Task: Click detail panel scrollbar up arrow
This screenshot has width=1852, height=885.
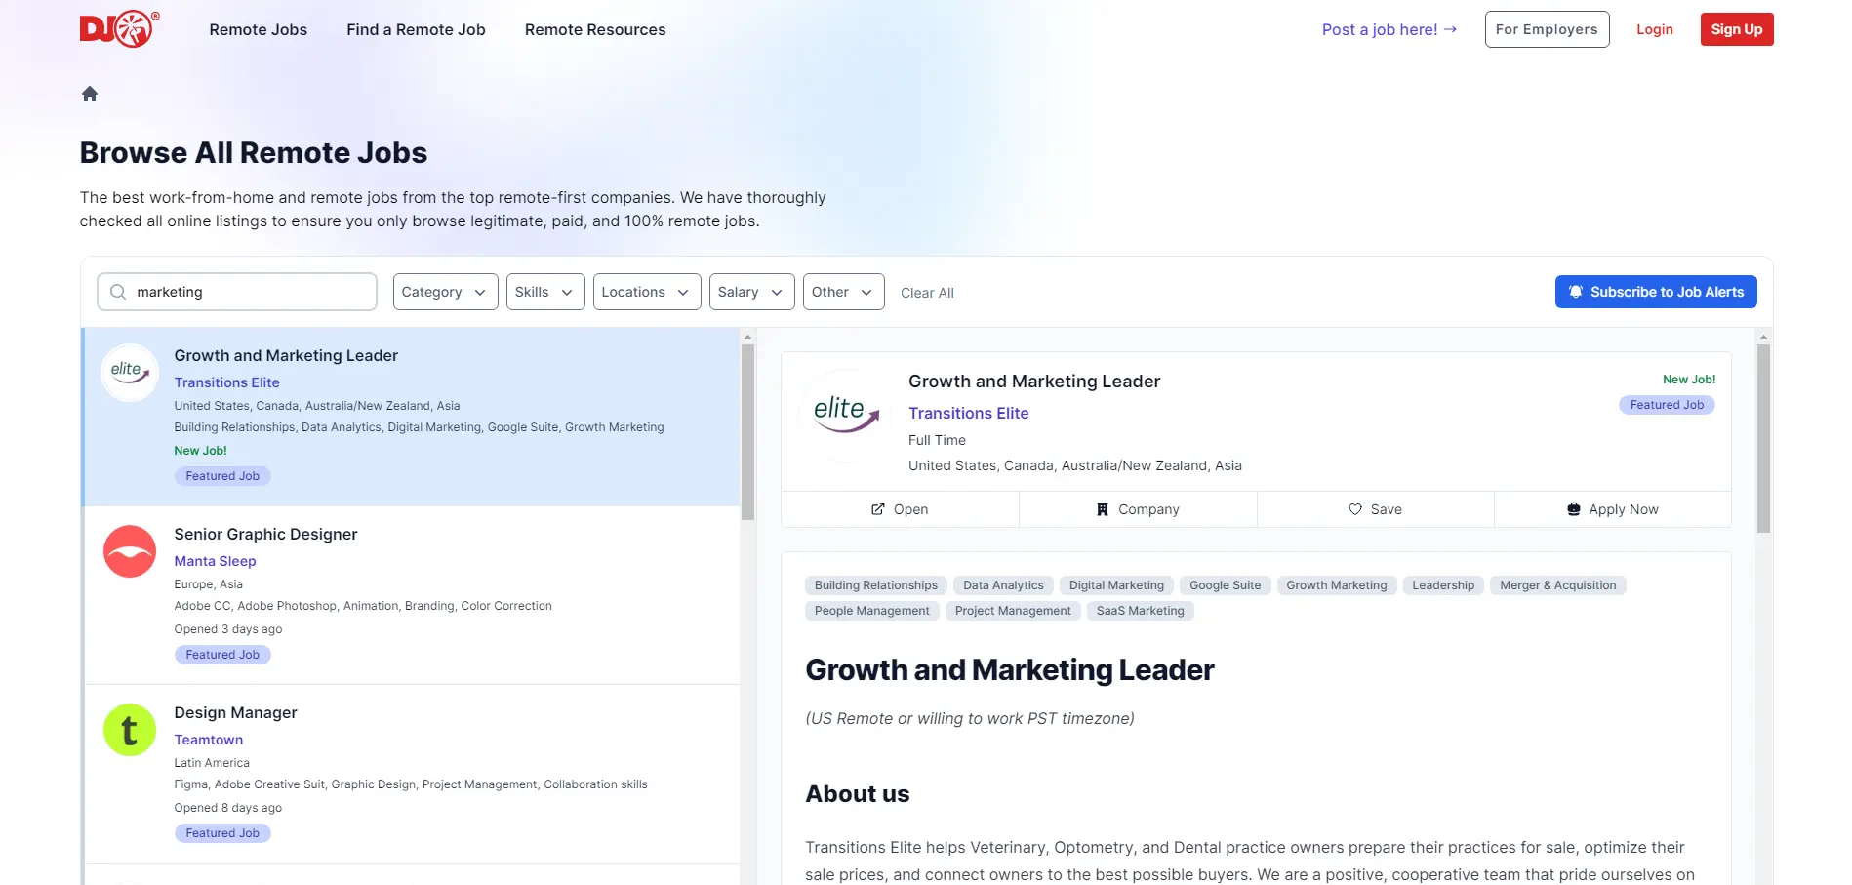Action: pyautogui.click(x=1763, y=337)
